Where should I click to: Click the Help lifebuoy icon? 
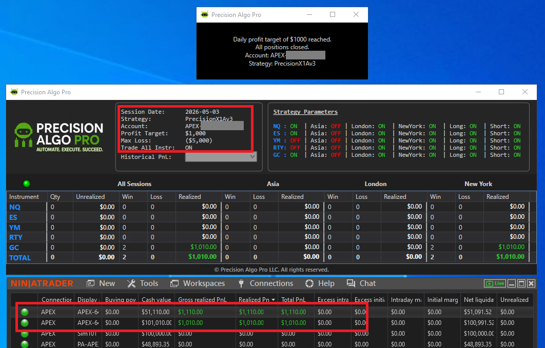coord(309,283)
